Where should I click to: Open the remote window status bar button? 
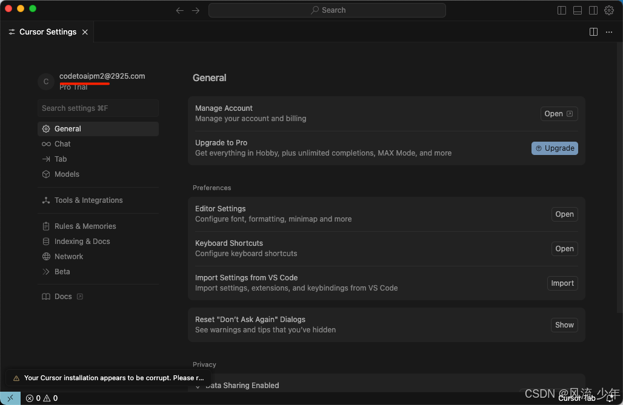pos(10,398)
